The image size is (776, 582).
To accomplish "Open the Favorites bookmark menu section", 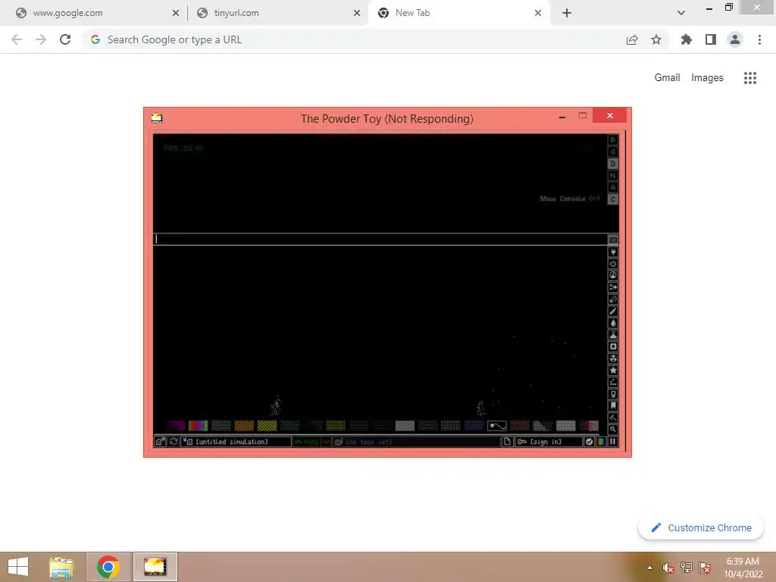I will click(x=612, y=406).
